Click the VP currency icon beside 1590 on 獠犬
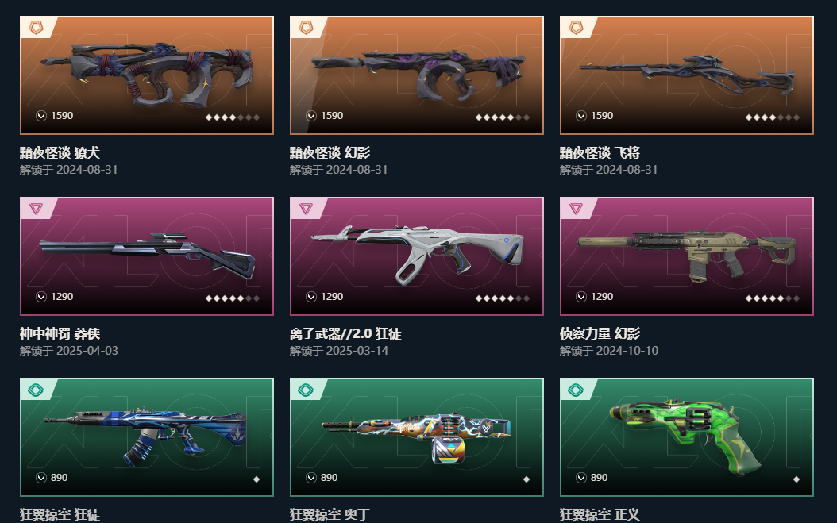The width and height of the screenshot is (837, 523). click(x=41, y=115)
